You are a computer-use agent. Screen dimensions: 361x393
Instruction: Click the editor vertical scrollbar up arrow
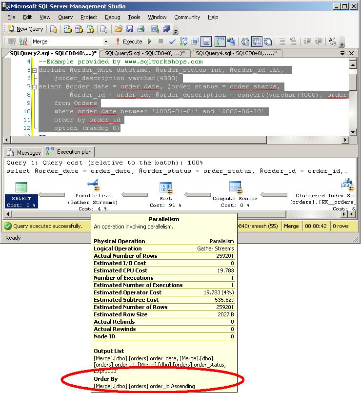click(353, 65)
